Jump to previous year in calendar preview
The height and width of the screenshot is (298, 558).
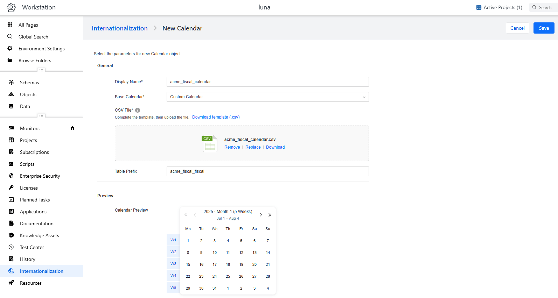[x=186, y=215]
